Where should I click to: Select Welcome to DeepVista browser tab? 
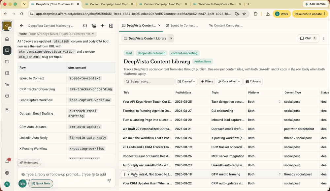pos(217,4)
